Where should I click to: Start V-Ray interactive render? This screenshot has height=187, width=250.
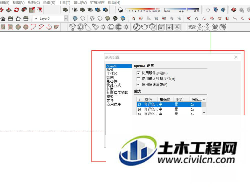[152, 27]
